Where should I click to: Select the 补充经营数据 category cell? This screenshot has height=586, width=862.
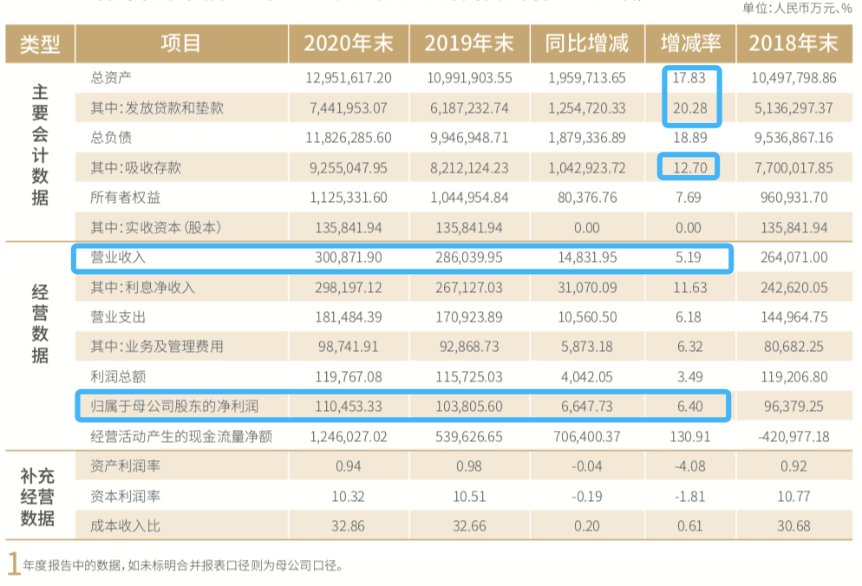pos(40,496)
